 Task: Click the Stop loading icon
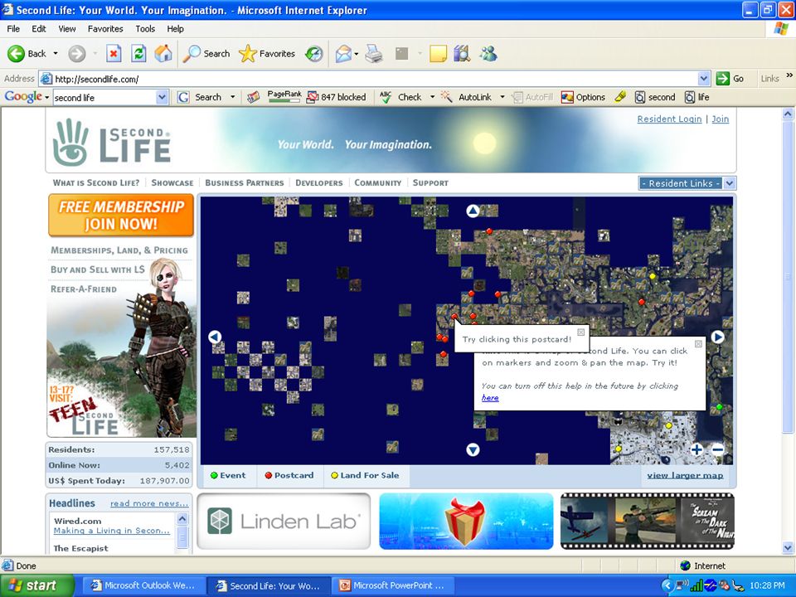tap(114, 53)
